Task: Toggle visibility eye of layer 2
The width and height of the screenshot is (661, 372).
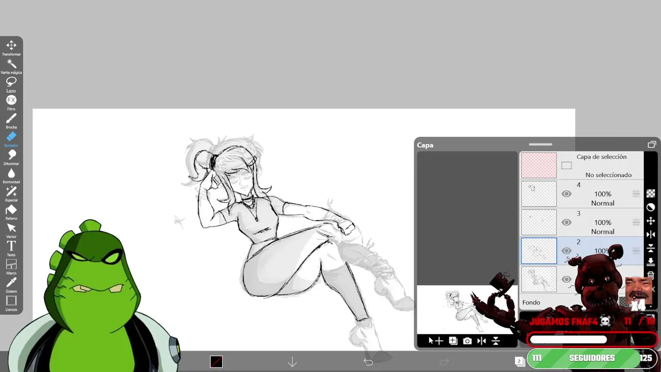Action: click(x=566, y=251)
